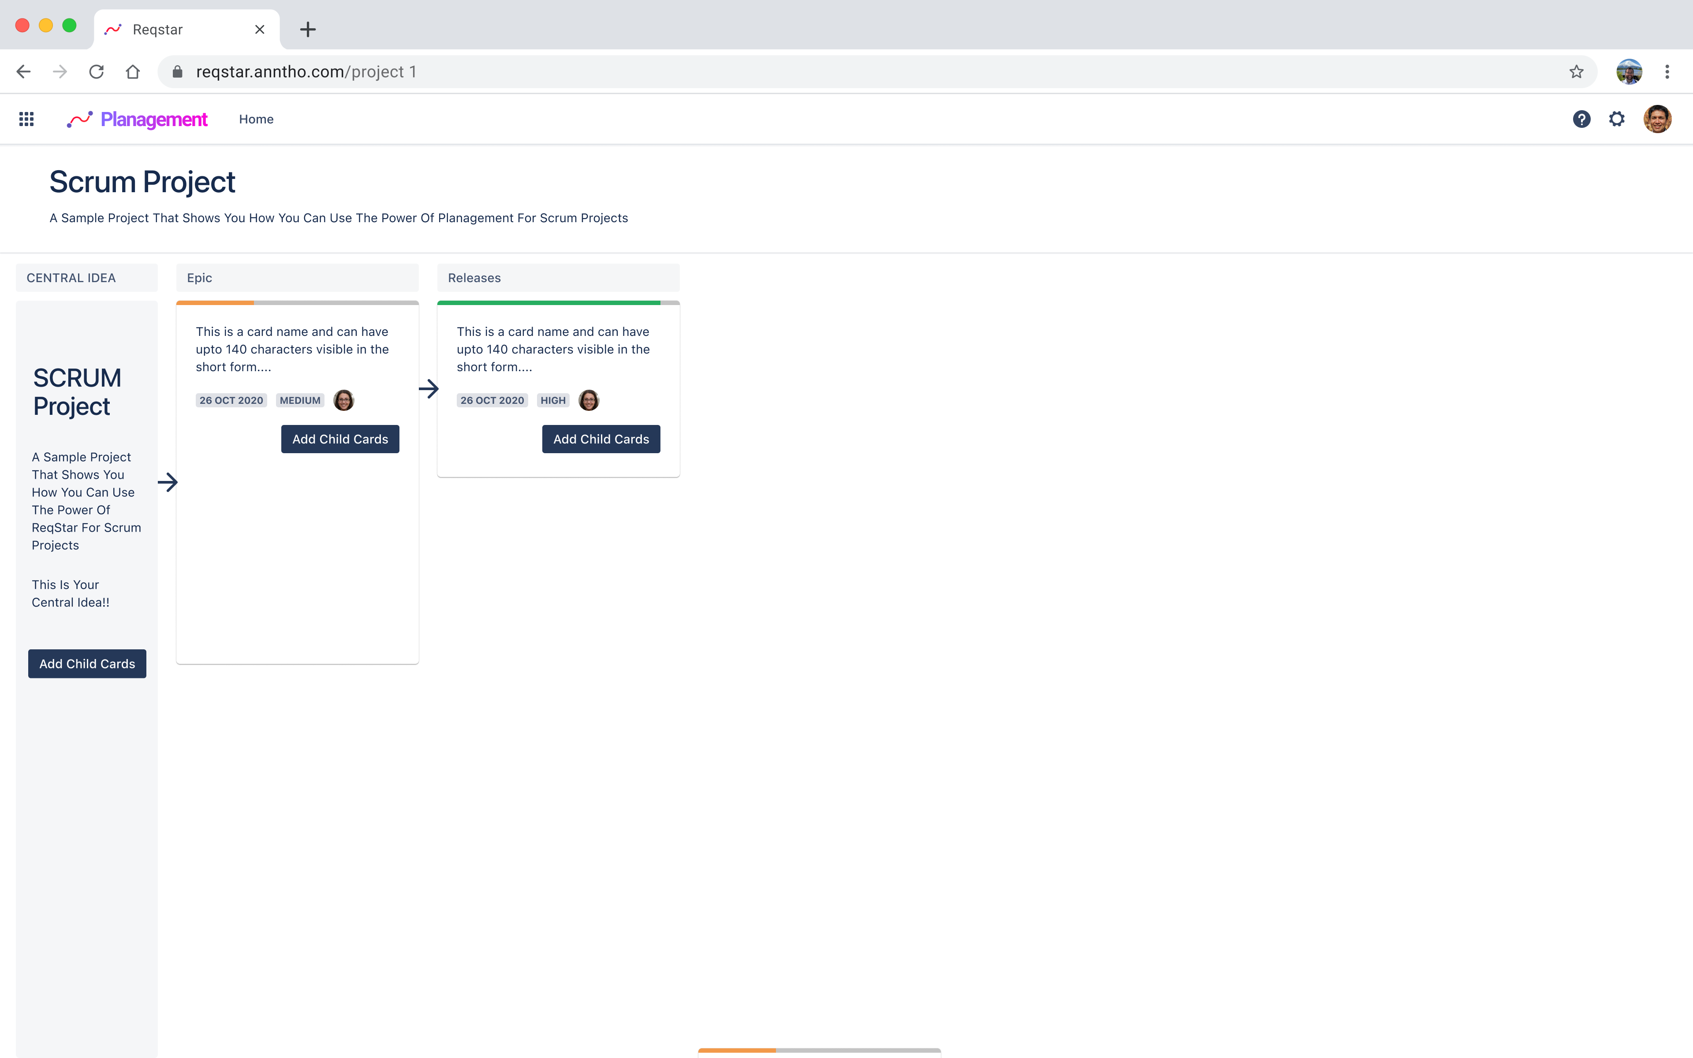This screenshot has width=1693, height=1058.
Task: Bookmark page with star icon
Action: [x=1576, y=72]
